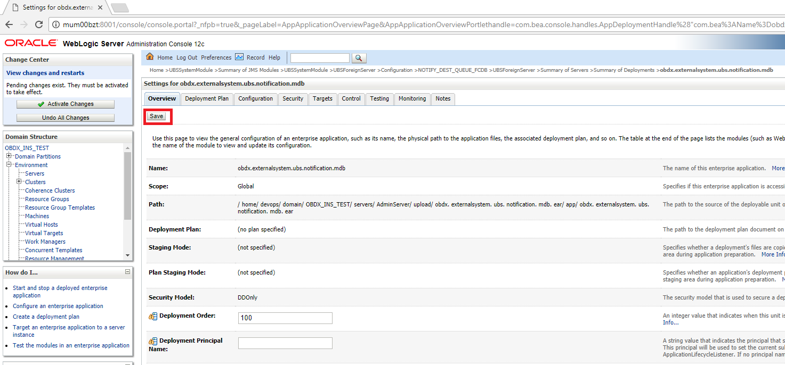Select Virtual Targets tree item
Image resolution: width=785 pixels, height=365 pixels.
pos(44,233)
